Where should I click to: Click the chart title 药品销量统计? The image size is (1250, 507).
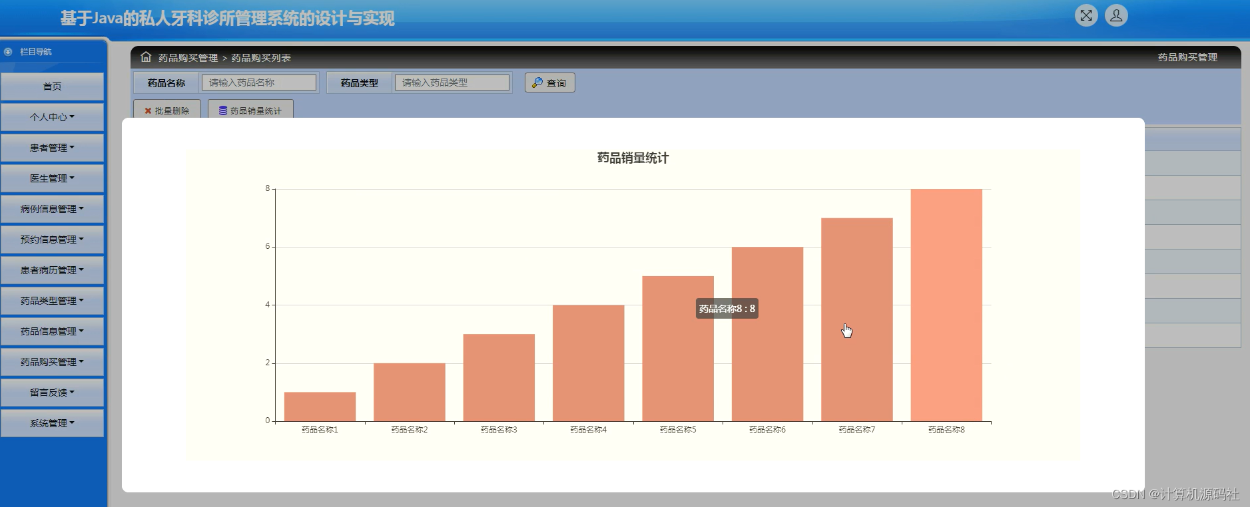[x=633, y=158]
